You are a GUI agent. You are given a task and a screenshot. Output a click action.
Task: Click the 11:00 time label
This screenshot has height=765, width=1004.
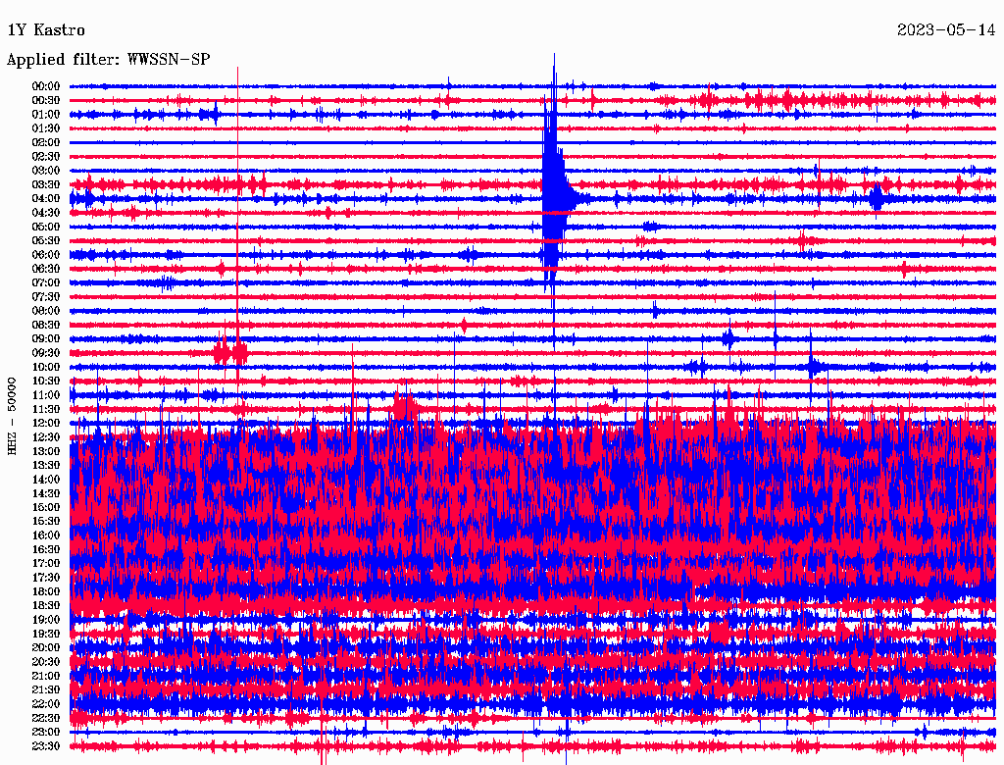(x=46, y=395)
